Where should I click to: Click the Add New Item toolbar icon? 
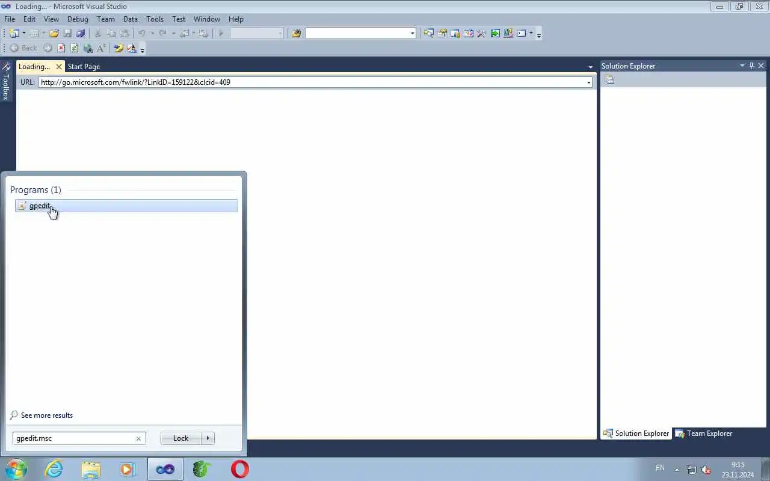coord(34,34)
